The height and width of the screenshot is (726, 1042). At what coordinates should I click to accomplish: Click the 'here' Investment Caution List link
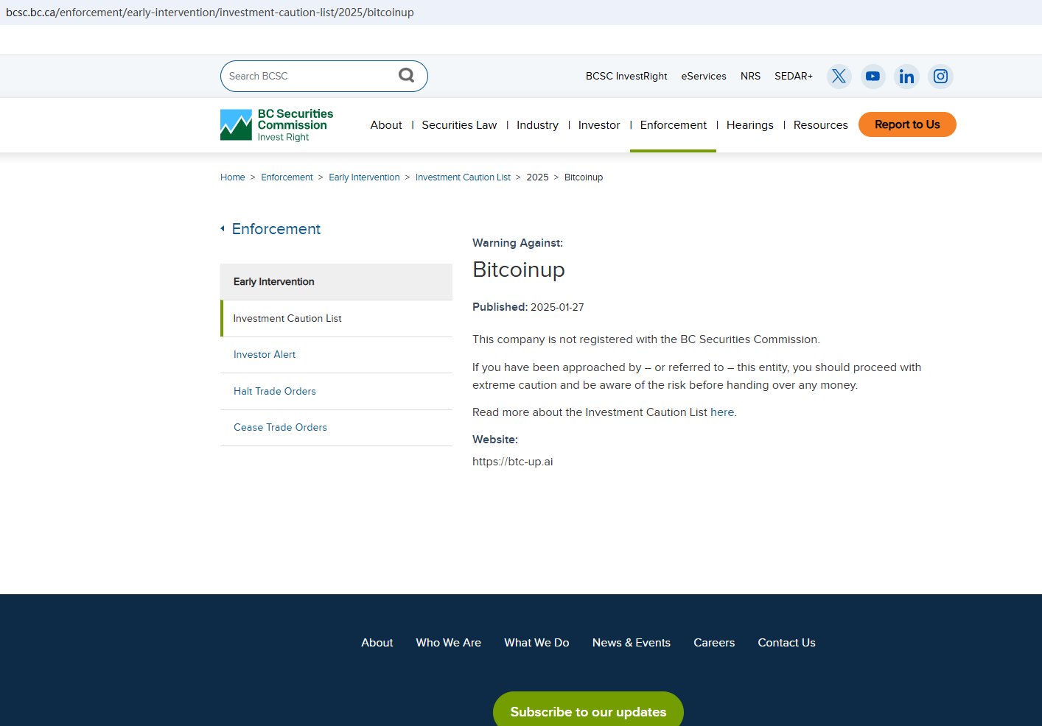pos(722,412)
